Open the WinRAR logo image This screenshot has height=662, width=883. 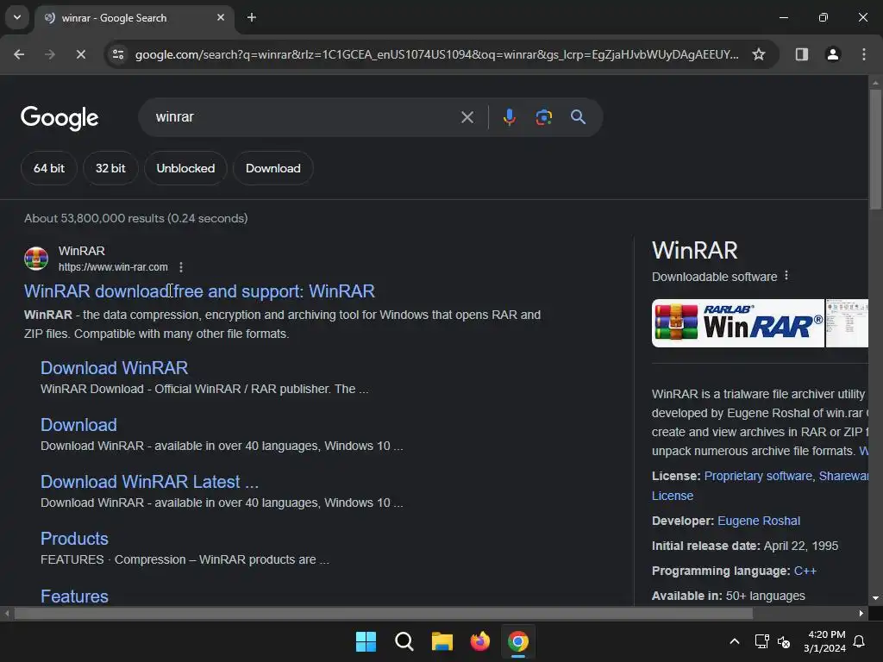point(738,323)
